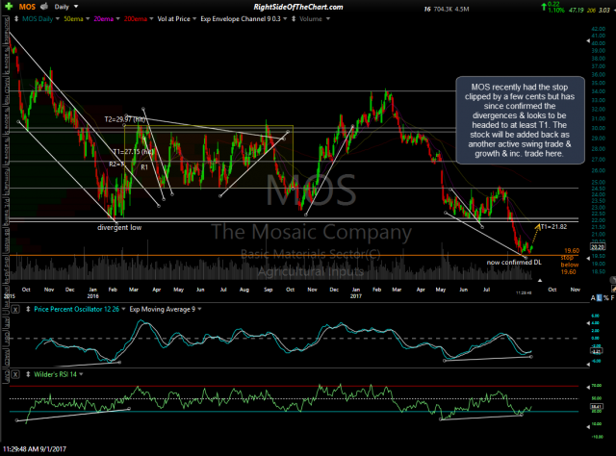Expand the Price Percent Oscillator 12 26 dropdown arrow
Image resolution: width=616 pixels, height=456 pixels.
(123, 309)
